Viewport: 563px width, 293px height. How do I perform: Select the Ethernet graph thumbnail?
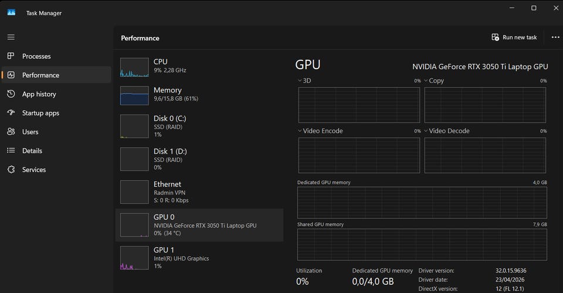pos(134,192)
